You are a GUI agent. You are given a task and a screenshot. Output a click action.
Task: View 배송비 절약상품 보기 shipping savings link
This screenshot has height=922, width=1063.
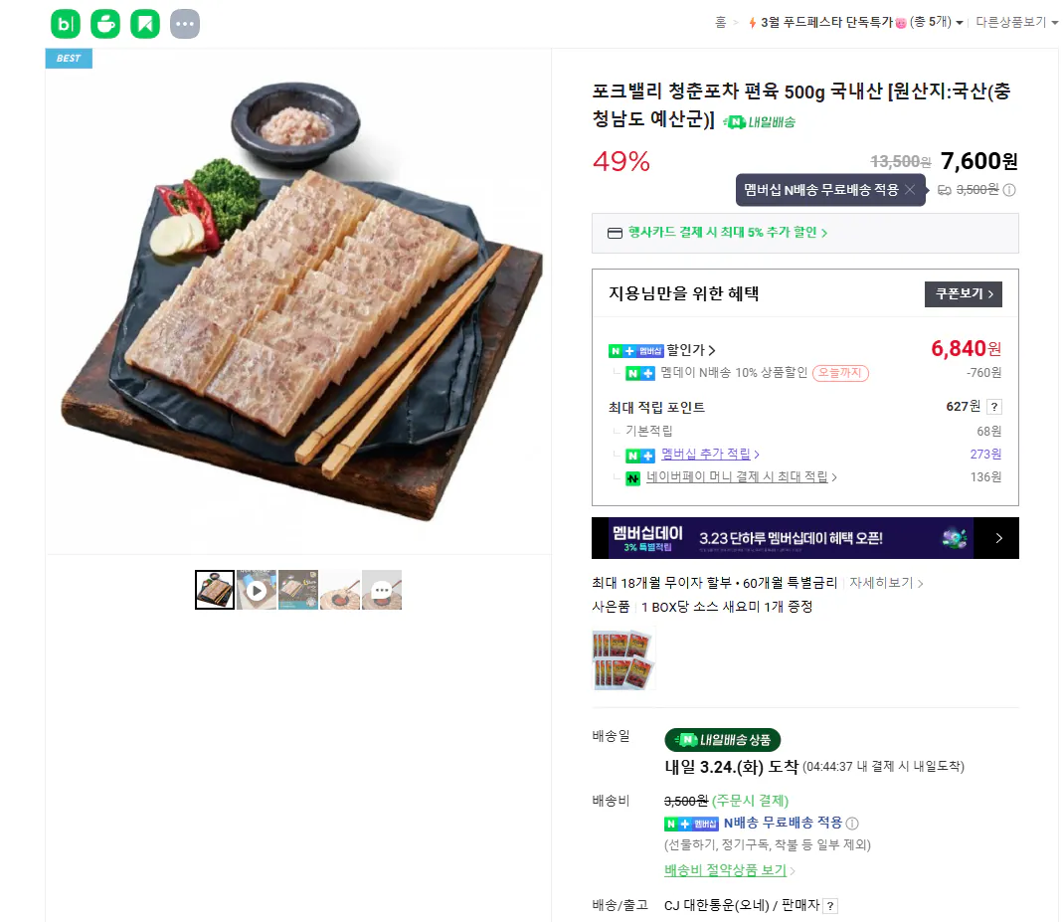coord(728,869)
